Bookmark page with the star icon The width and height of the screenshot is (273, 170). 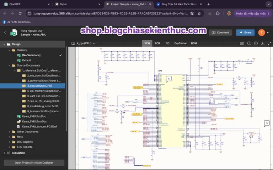199,13
